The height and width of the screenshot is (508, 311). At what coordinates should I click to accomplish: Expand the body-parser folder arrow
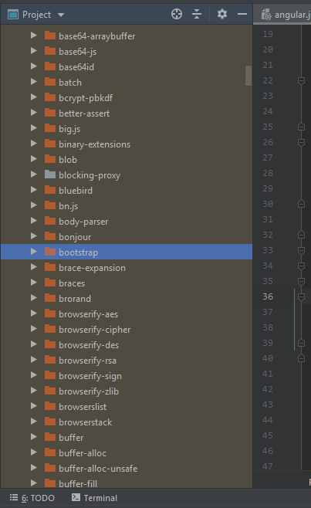pos(34,221)
